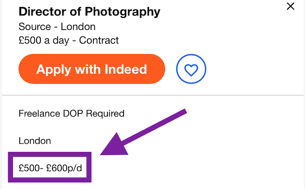Click the Apply with Indeed button
This screenshot has height=189, width=305.
point(91,69)
